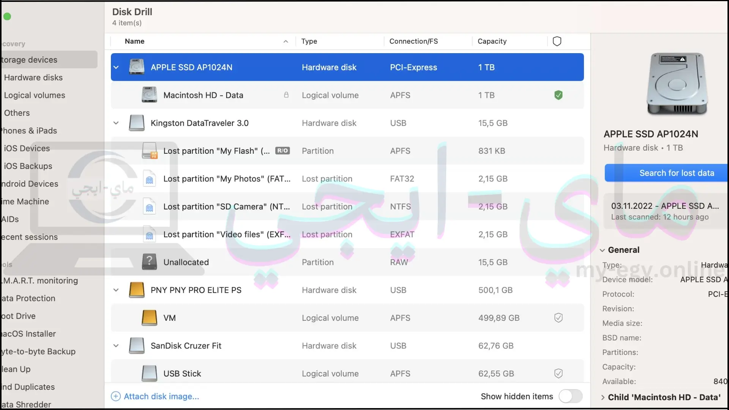Click the lock icon on Macintosh HD - Data
The width and height of the screenshot is (729, 410).
286,95
